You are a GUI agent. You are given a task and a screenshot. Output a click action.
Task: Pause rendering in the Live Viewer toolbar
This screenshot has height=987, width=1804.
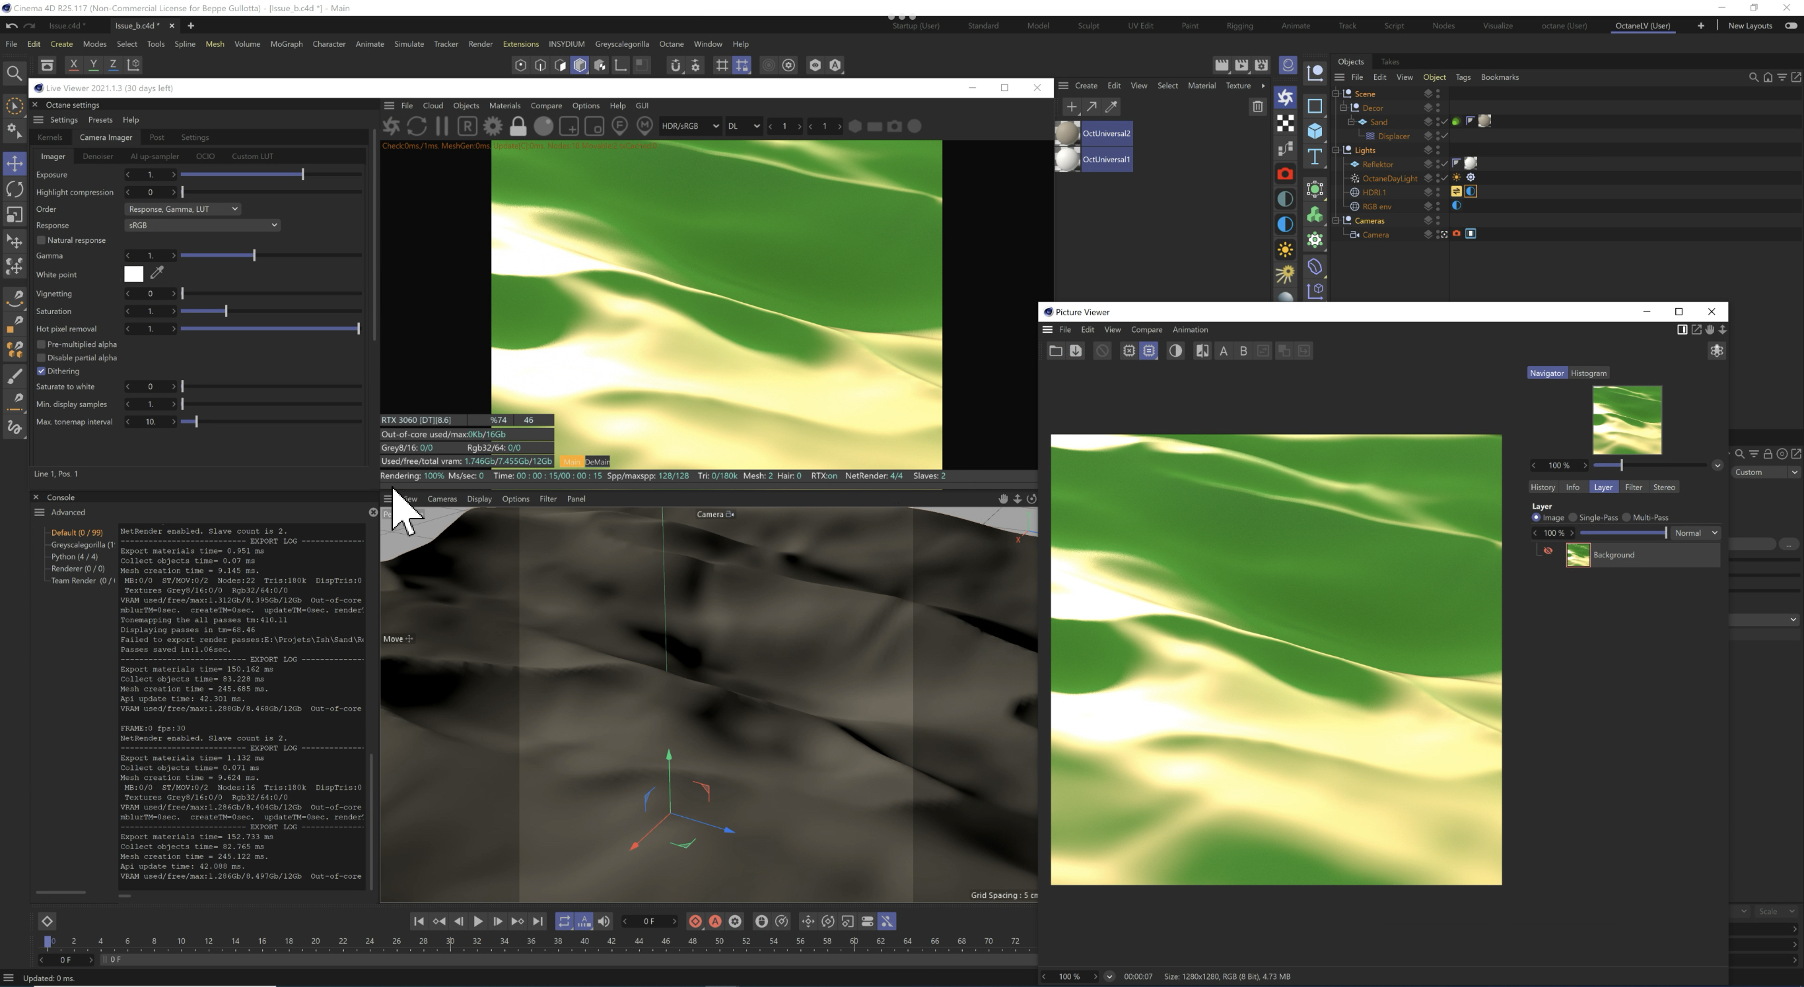442,127
